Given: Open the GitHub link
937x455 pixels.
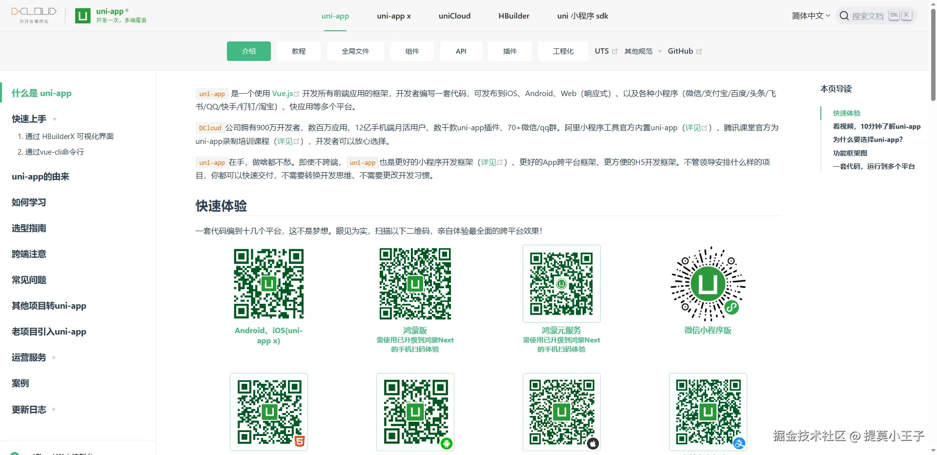Looking at the screenshot, I should point(684,51).
